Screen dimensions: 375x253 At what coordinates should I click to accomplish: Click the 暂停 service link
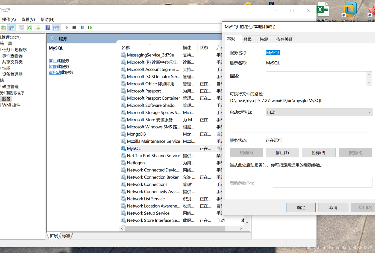click(53, 67)
